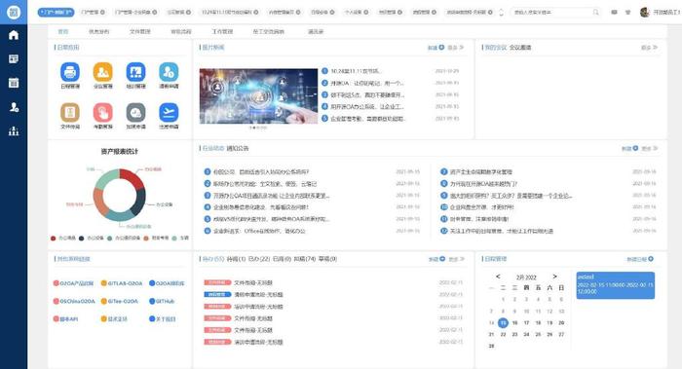The height and width of the screenshot is (369, 682).
Task: Click the search magnifier icon
Action: click(x=596, y=12)
